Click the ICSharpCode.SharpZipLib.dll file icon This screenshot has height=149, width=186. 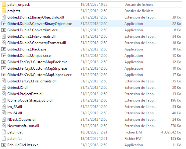(4, 100)
